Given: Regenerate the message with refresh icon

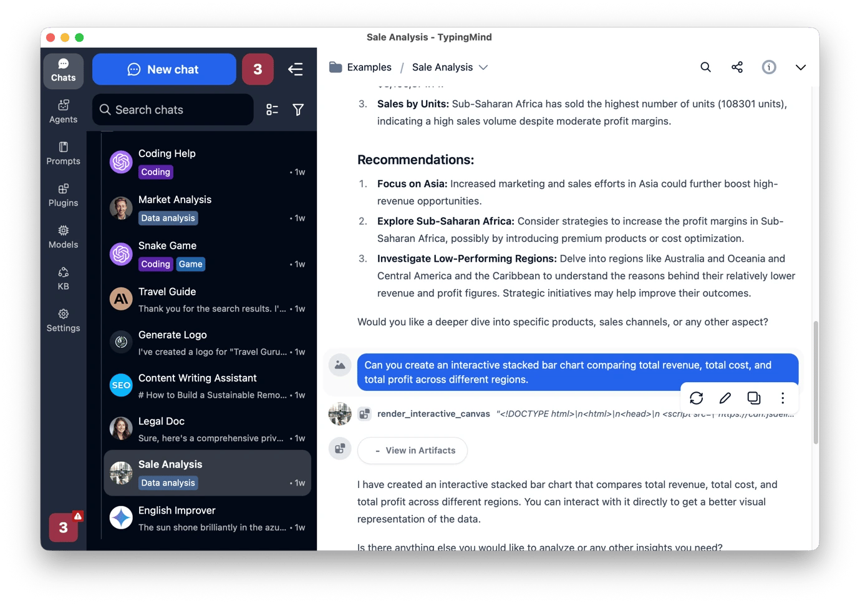Looking at the screenshot, I should pos(697,398).
